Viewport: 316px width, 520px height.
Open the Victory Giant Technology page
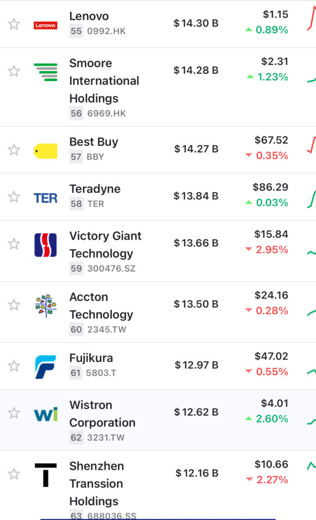[105, 245]
